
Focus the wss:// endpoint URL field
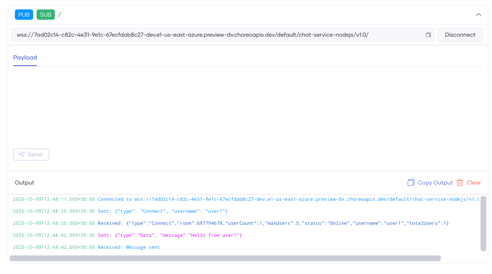click(x=217, y=35)
